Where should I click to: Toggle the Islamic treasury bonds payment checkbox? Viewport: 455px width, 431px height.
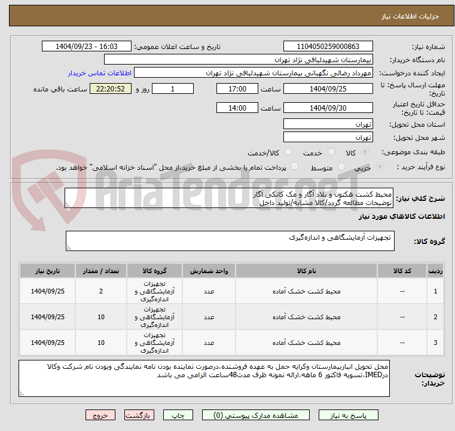pos(294,167)
